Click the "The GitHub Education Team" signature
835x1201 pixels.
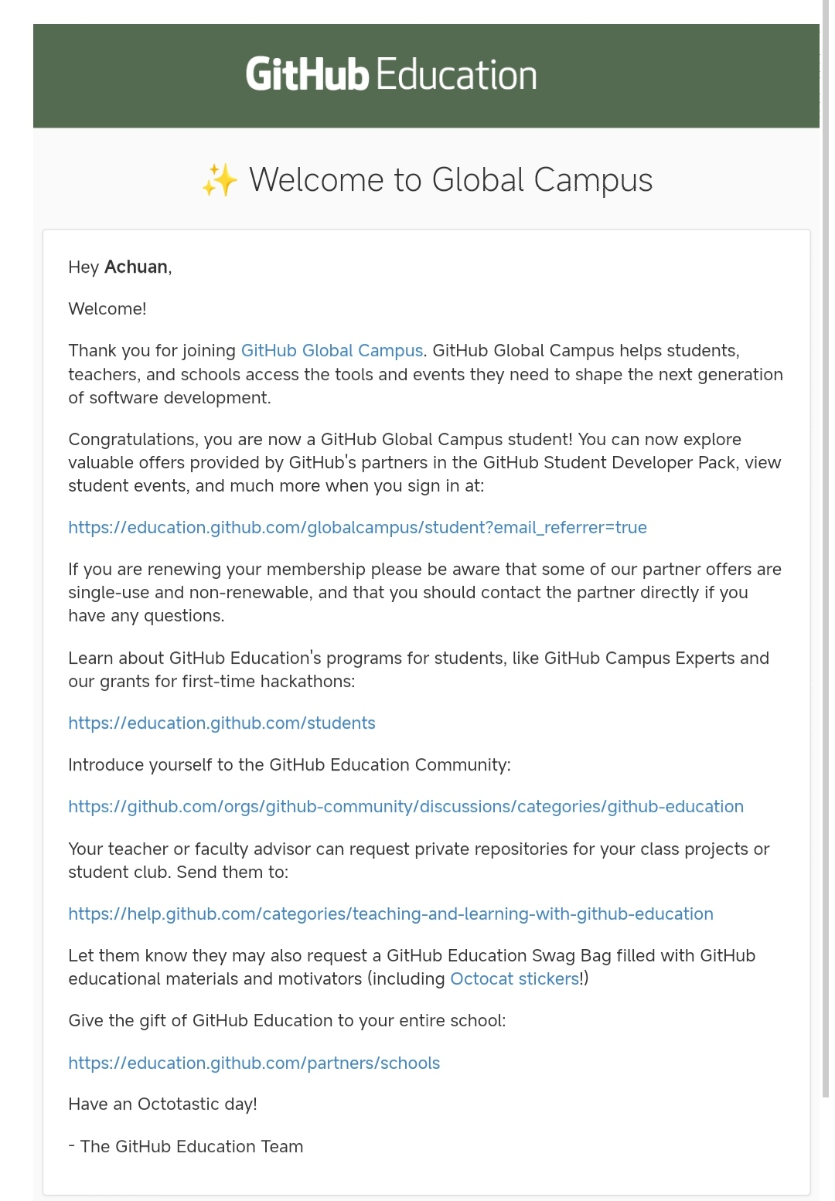point(191,1147)
